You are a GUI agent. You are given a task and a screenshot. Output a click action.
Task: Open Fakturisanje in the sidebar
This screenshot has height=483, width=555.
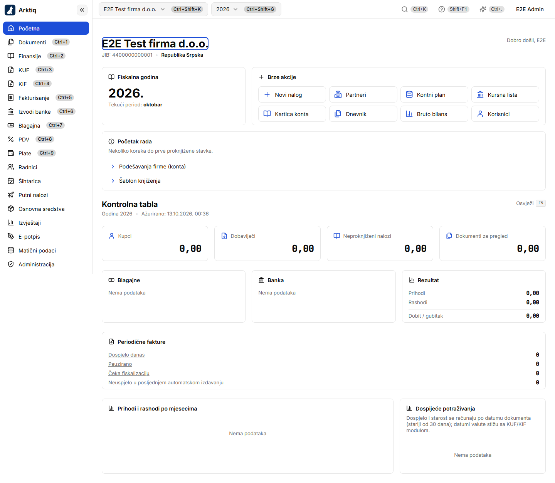click(46, 98)
